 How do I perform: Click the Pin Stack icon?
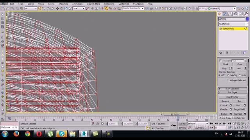pyautogui.click(x=221, y=53)
